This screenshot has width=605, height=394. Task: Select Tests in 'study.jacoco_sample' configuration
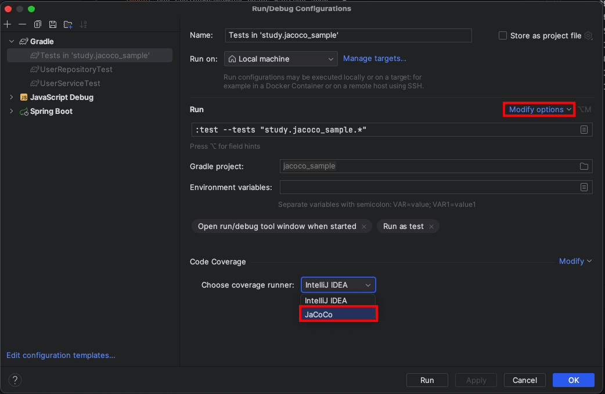89,55
